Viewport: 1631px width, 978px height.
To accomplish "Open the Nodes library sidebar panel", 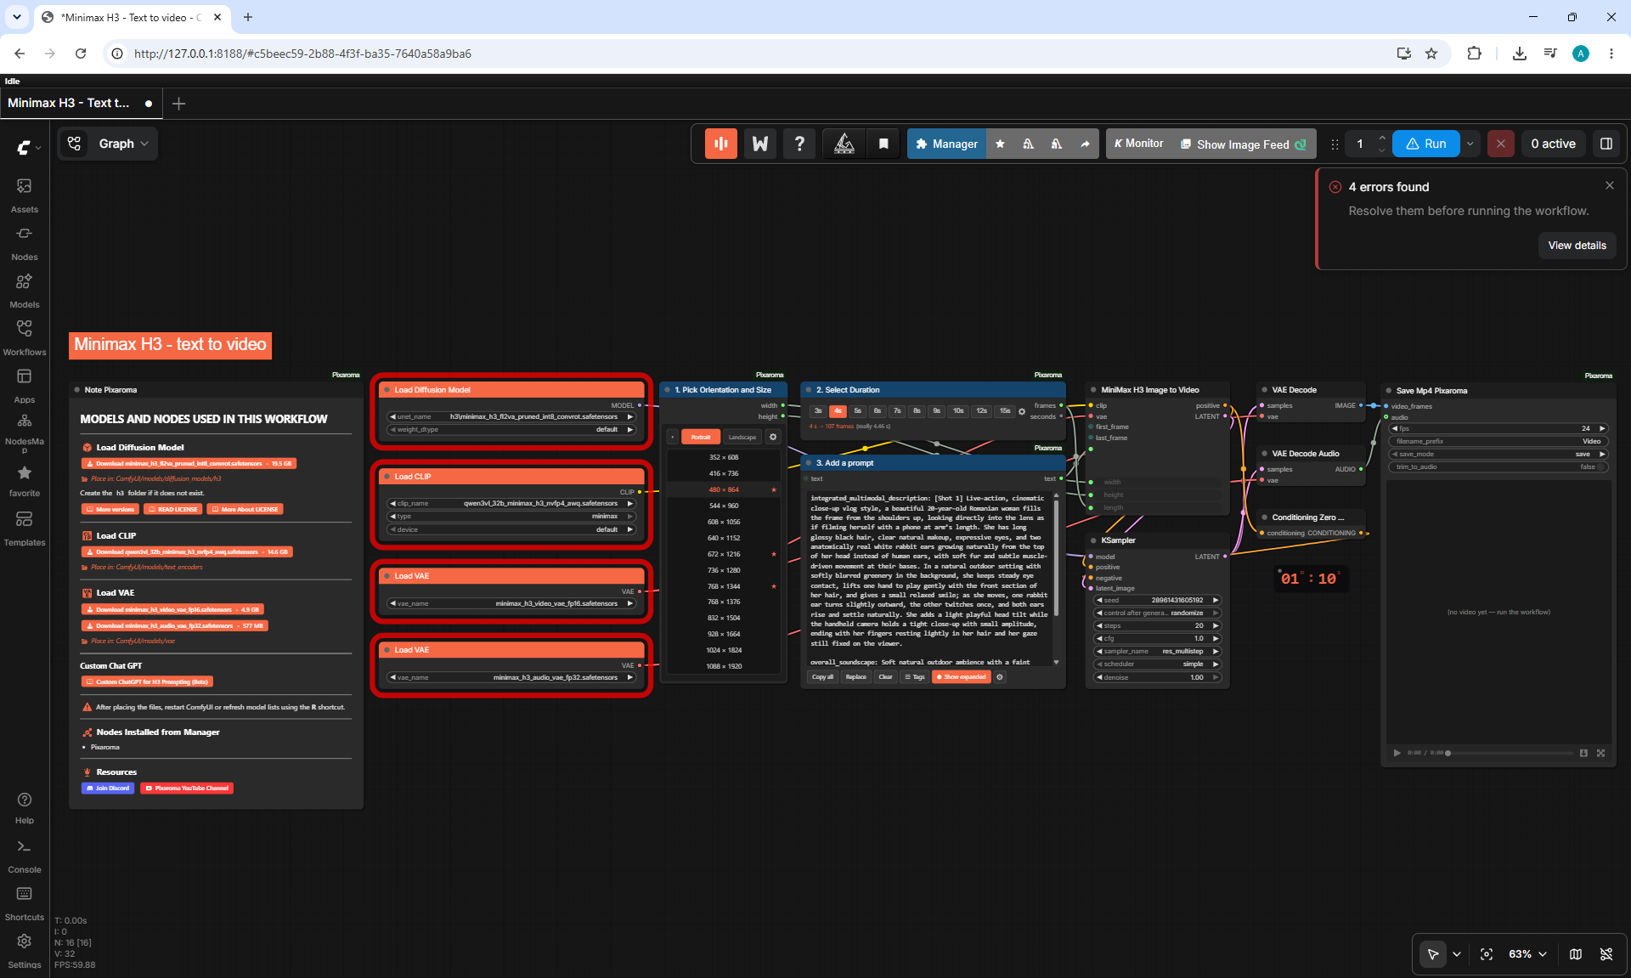I will [x=24, y=242].
